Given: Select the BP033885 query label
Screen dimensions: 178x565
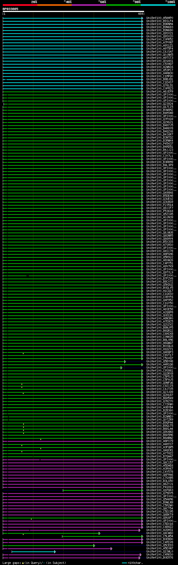Looking at the screenshot, I should pyautogui.click(x=11, y=9).
